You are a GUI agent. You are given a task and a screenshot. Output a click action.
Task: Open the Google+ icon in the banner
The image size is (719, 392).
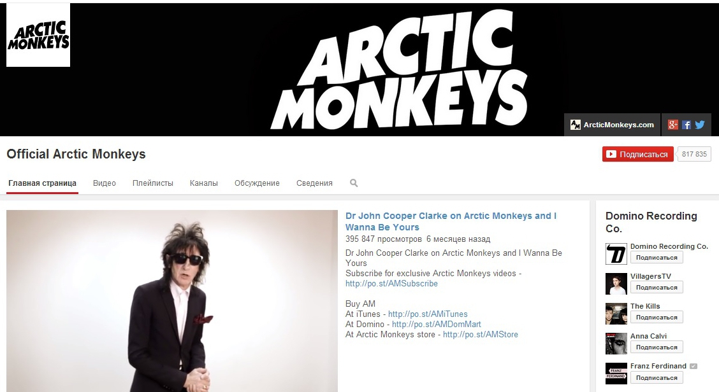(x=672, y=125)
